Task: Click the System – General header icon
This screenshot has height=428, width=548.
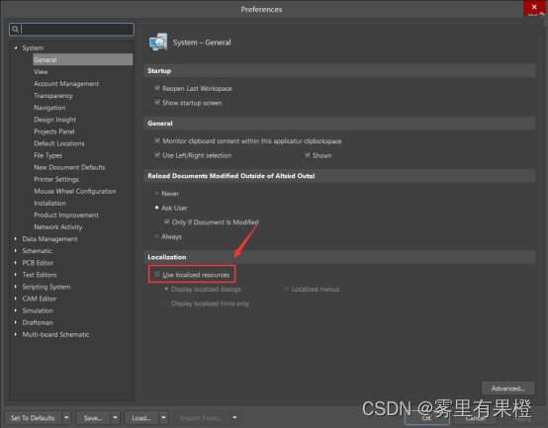Action: pos(158,43)
